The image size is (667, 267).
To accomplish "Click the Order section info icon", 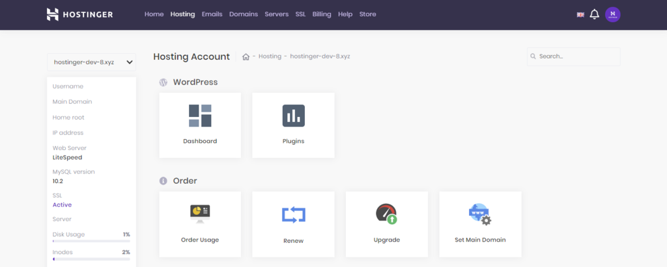I will pyautogui.click(x=163, y=181).
